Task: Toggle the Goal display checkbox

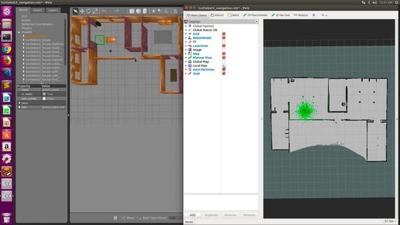Action: (x=224, y=74)
